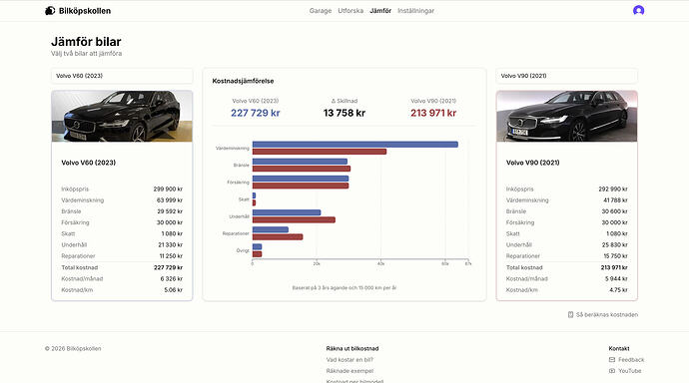Click the YouTube icon in footer
The width and height of the screenshot is (689, 383).
pos(612,371)
